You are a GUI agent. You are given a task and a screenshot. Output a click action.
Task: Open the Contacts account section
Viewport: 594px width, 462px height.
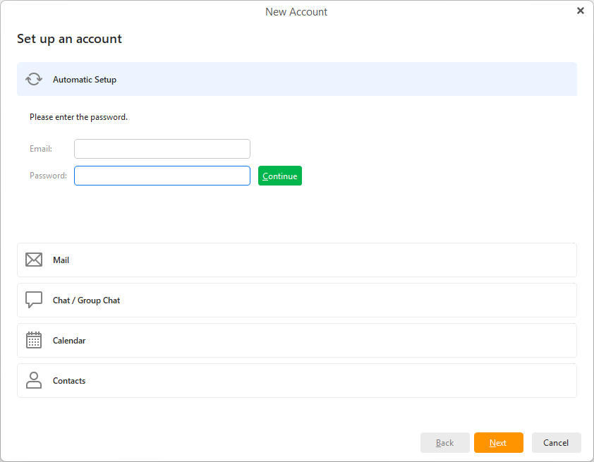[x=296, y=381]
